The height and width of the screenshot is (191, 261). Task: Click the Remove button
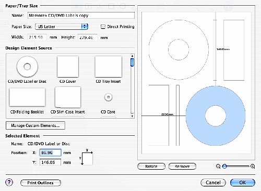[x=182, y=166]
